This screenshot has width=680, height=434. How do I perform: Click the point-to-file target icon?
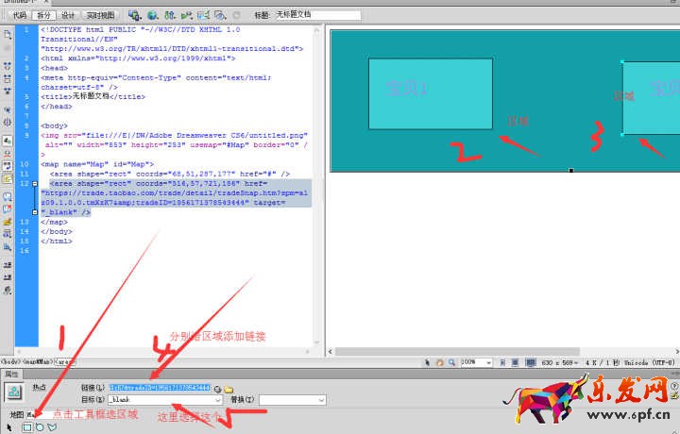pos(217,389)
